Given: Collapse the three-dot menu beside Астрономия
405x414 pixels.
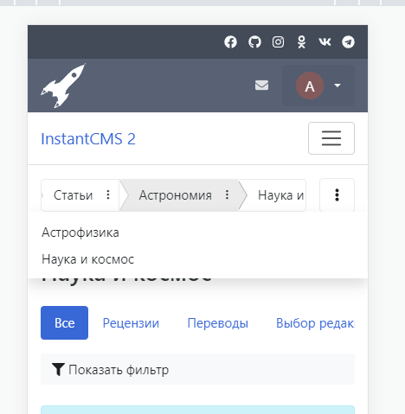Looking at the screenshot, I should 227,195.
